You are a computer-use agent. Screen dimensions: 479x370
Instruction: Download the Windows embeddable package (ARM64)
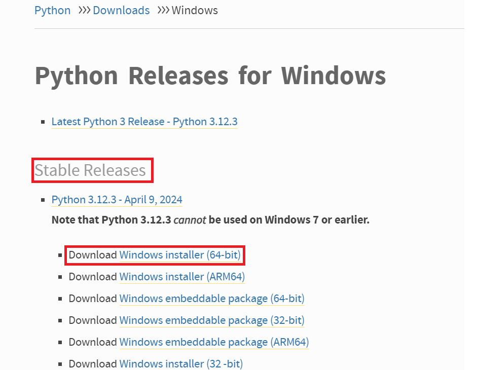point(213,342)
